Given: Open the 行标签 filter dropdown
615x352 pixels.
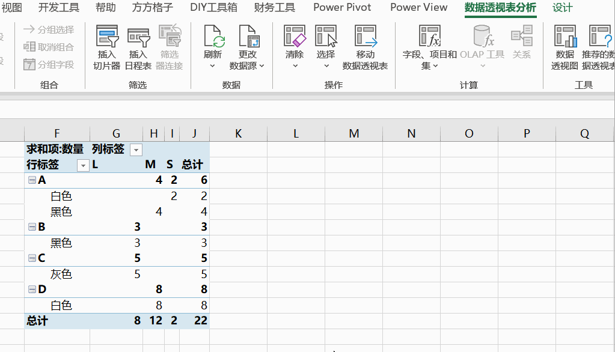Looking at the screenshot, I should point(83,164).
